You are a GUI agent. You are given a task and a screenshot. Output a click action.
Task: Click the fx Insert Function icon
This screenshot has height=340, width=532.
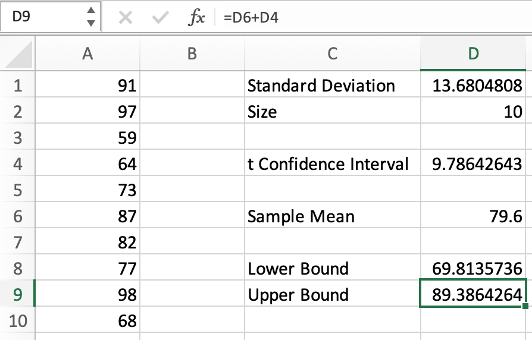click(x=196, y=18)
